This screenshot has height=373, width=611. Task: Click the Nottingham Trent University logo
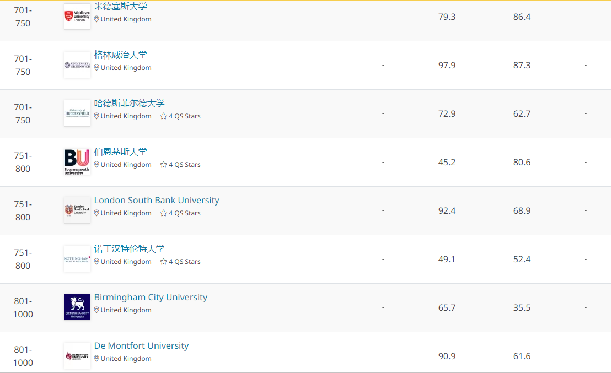pos(77,259)
